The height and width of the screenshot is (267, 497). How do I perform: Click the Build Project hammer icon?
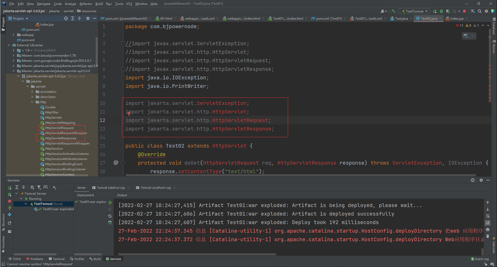pyautogui.click(x=393, y=11)
